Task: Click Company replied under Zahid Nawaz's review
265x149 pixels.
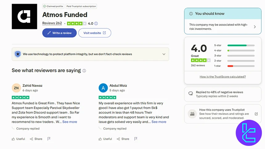Action: 28,129
